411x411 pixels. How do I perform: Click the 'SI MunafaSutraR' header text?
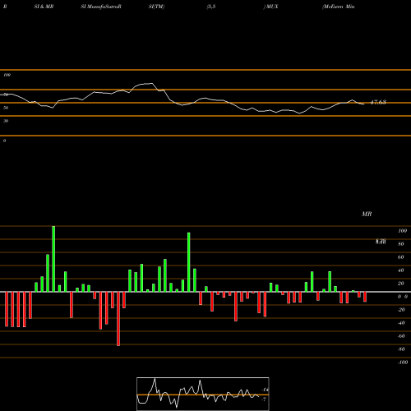pyautogui.click(x=101, y=7)
